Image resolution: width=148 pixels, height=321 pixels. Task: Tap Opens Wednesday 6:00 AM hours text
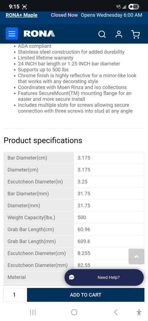click(111, 15)
